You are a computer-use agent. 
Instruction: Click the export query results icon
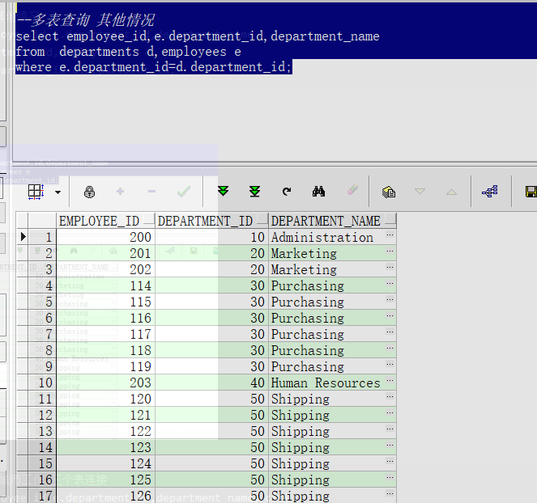pyautogui.click(x=389, y=192)
